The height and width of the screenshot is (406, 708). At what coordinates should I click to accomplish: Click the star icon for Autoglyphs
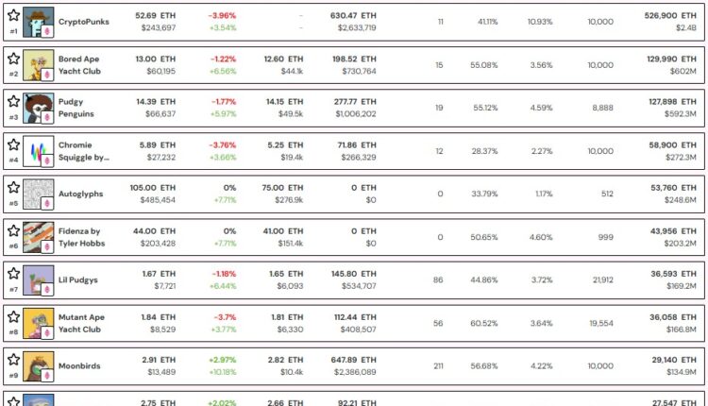[x=13, y=187]
